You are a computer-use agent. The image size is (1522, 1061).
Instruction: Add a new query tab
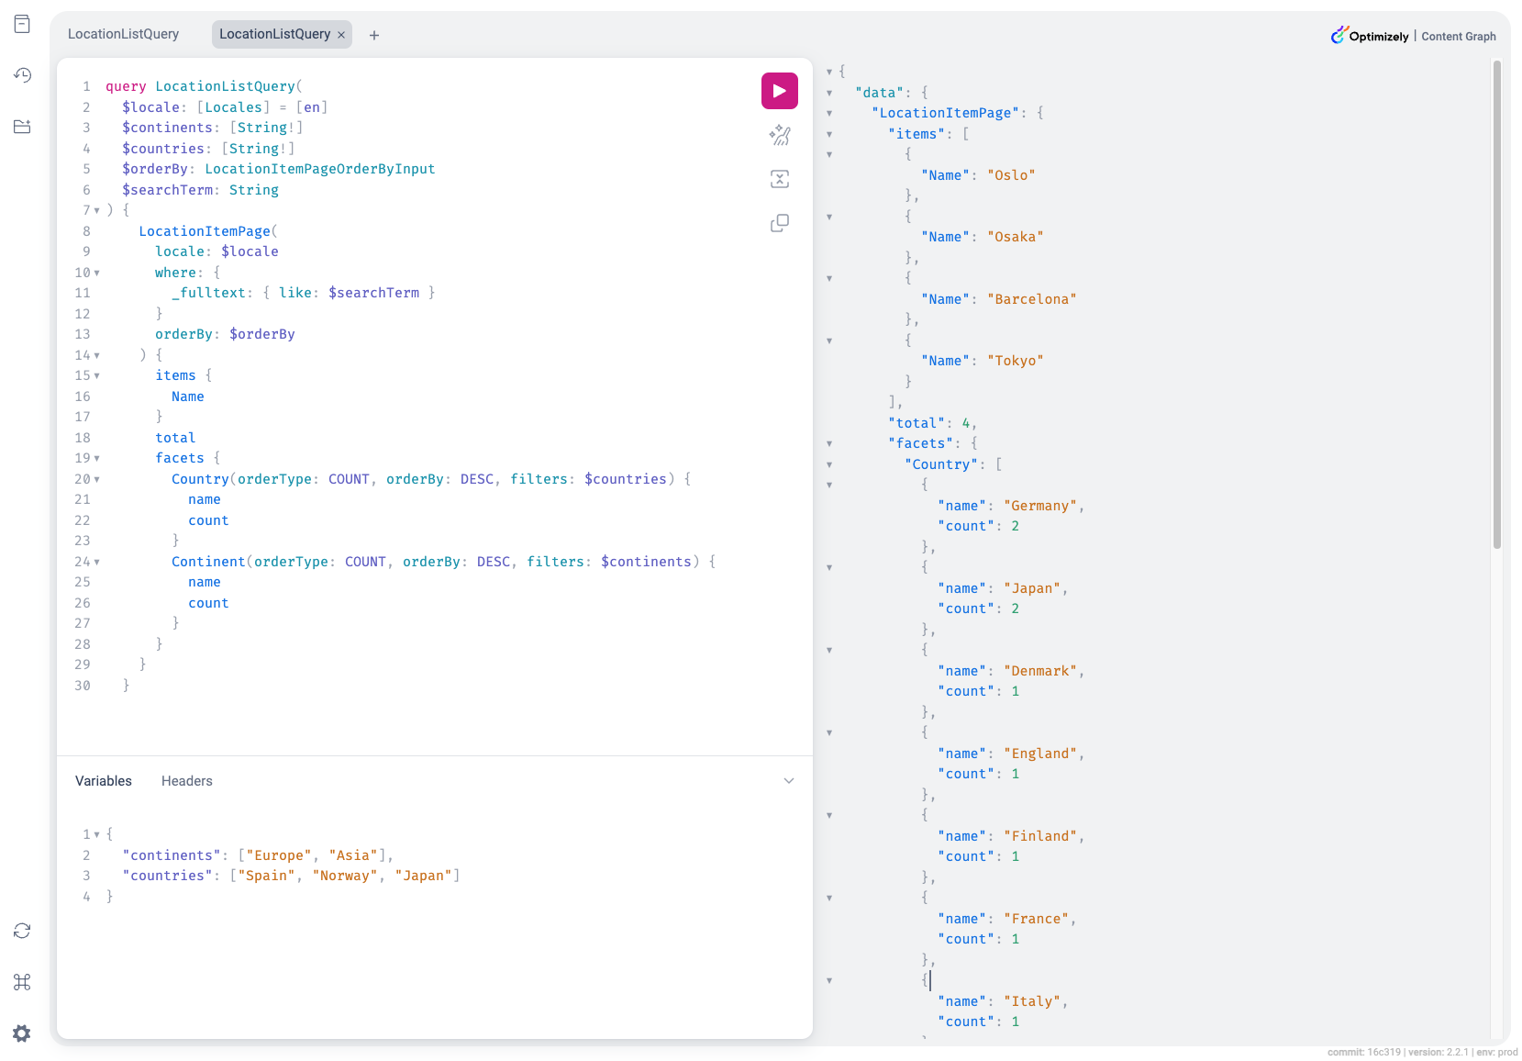(374, 35)
